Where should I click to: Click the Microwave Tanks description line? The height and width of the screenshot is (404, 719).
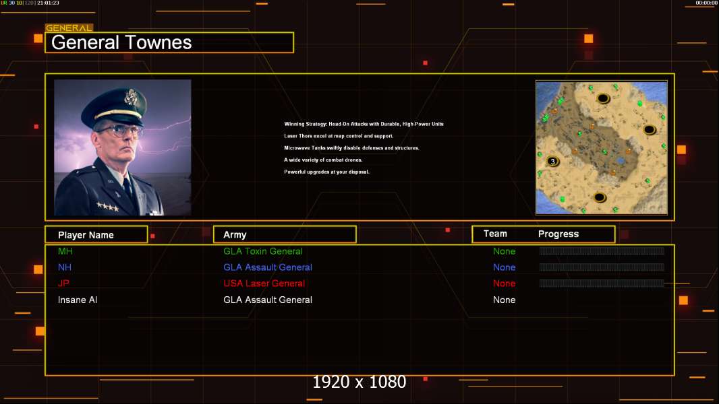(351, 147)
